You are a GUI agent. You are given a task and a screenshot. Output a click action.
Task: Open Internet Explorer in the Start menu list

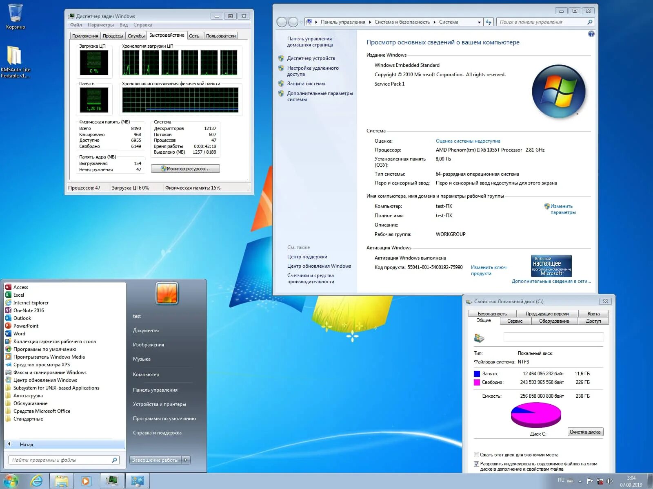coord(31,303)
